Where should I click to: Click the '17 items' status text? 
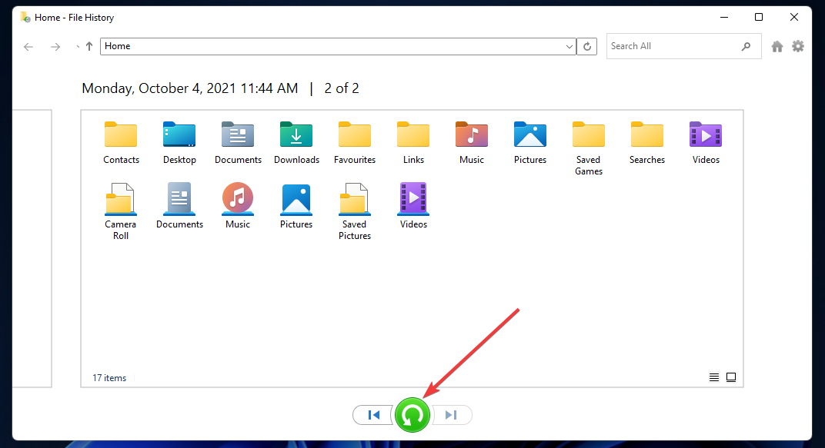[109, 377]
